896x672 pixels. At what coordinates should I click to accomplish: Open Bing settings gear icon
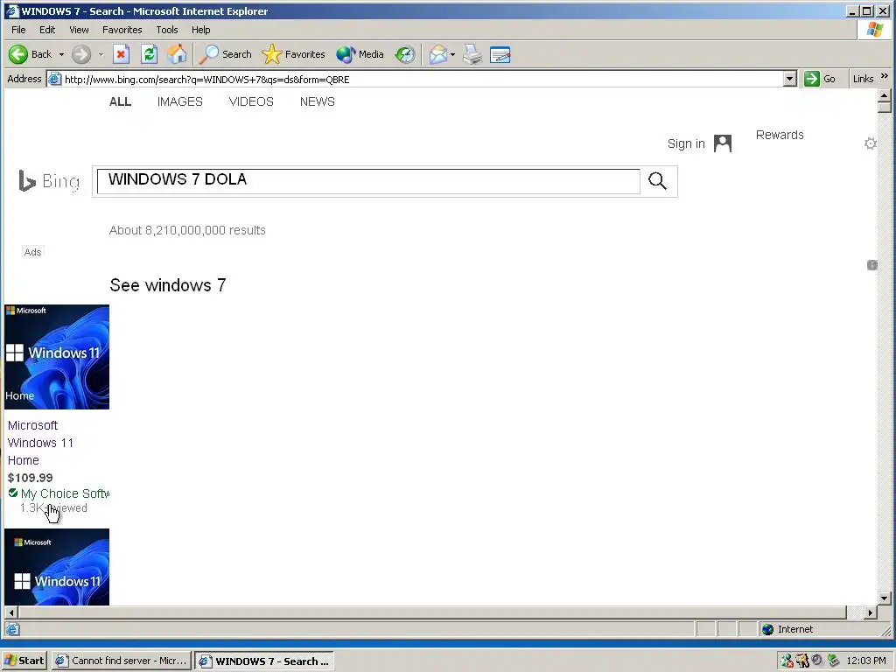point(871,143)
